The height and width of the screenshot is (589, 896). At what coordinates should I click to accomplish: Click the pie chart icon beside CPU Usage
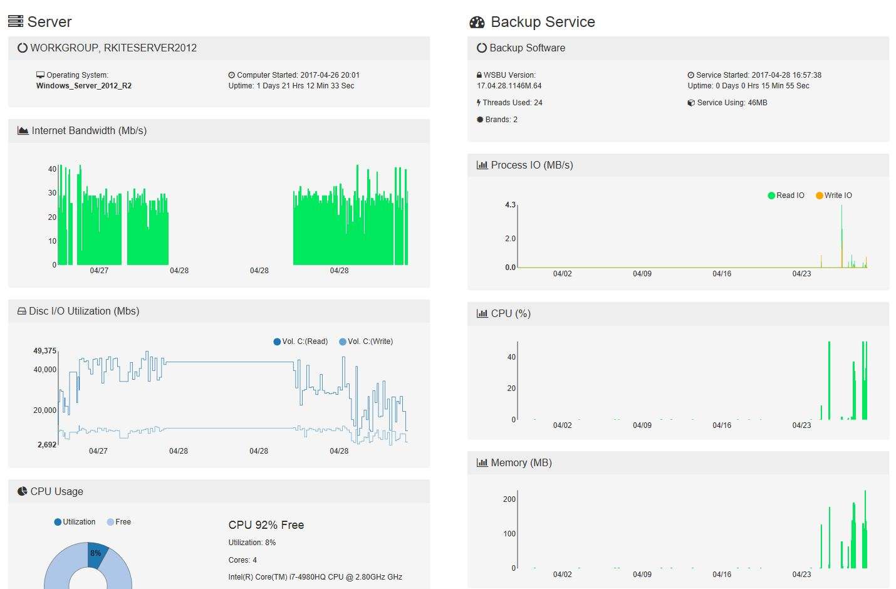(x=23, y=491)
